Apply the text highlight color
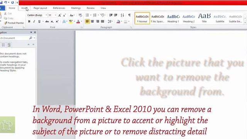The height and width of the screenshot is (139, 247). click(x=71, y=22)
